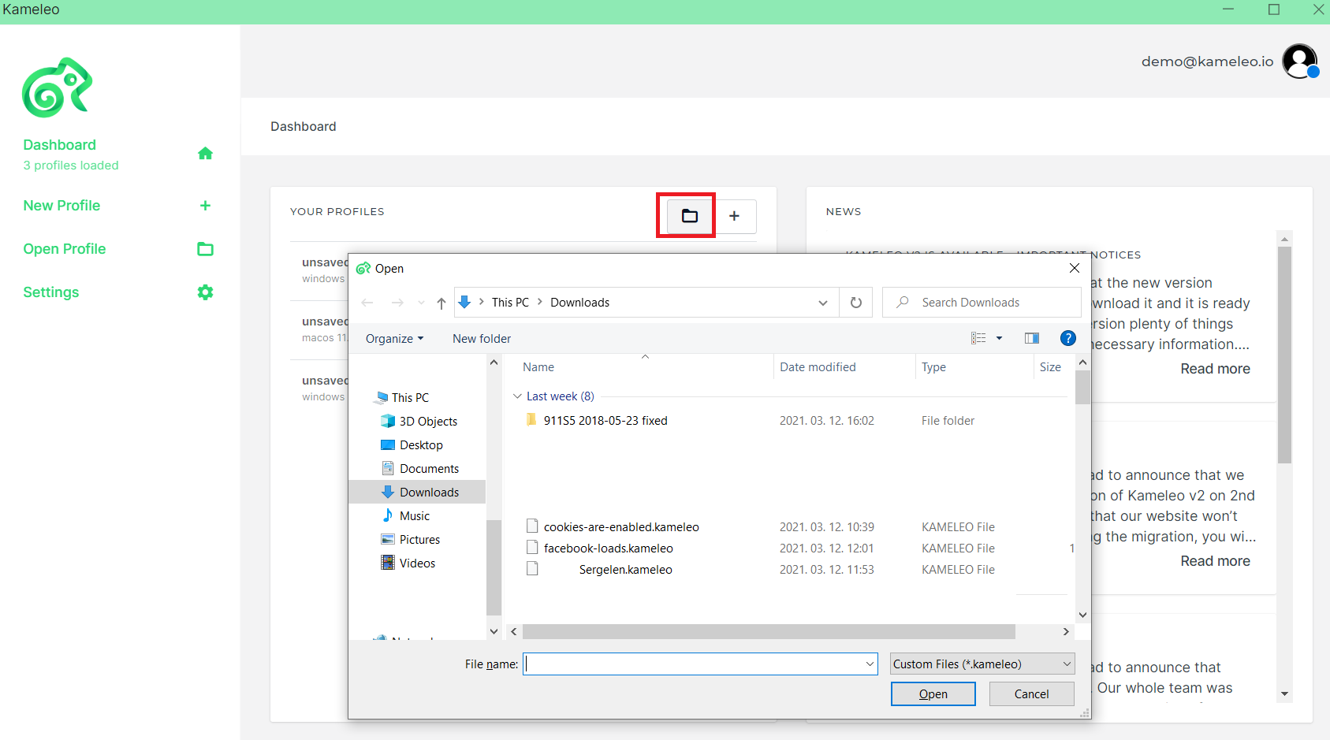Collapse the Last week (8) group
The height and width of the screenshot is (740, 1330).
click(517, 396)
